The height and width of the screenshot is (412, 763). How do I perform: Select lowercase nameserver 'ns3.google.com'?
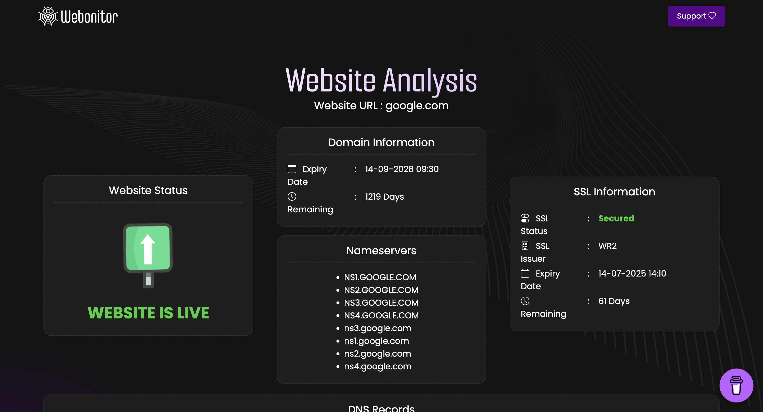tap(378, 328)
